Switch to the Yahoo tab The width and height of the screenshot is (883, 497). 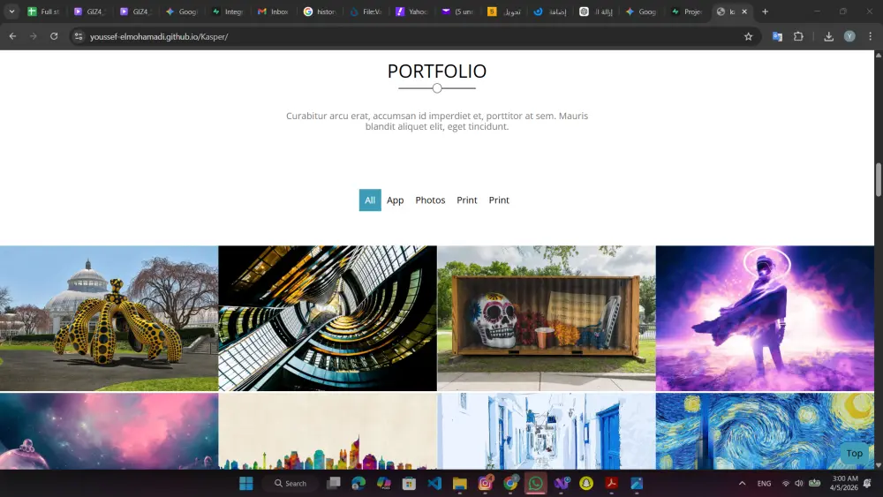[x=411, y=11]
